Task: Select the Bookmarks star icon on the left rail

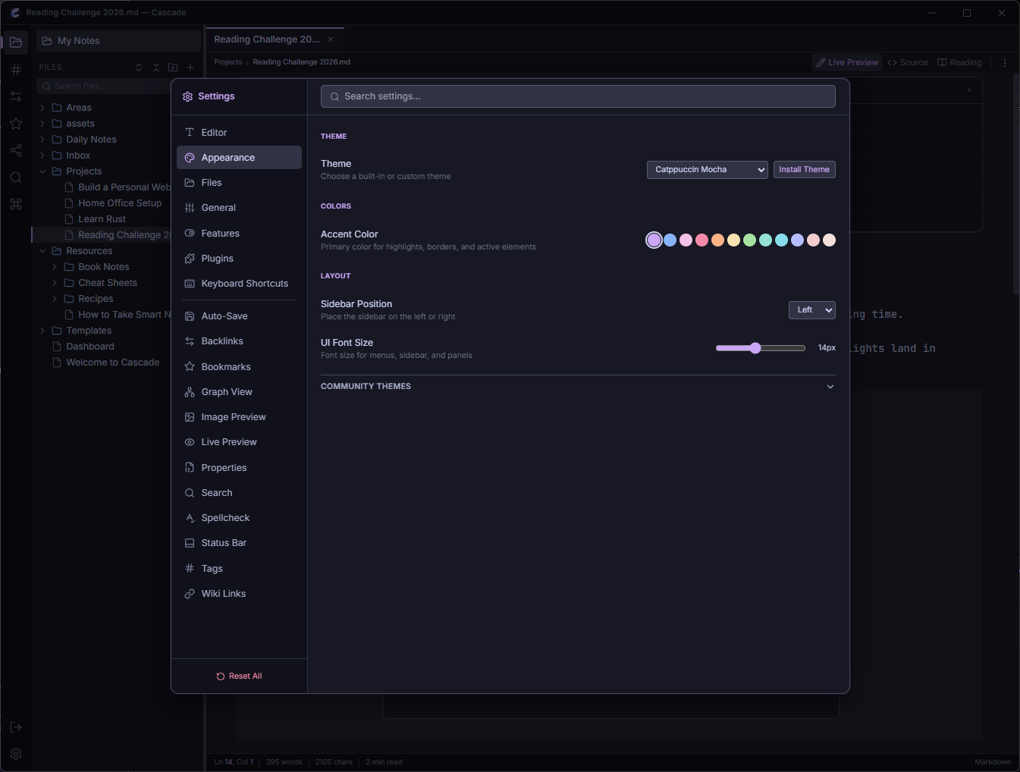Action: pyautogui.click(x=15, y=123)
